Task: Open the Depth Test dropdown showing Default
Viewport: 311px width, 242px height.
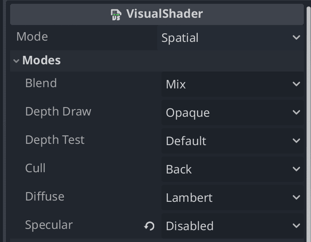Action: pyautogui.click(x=232, y=141)
